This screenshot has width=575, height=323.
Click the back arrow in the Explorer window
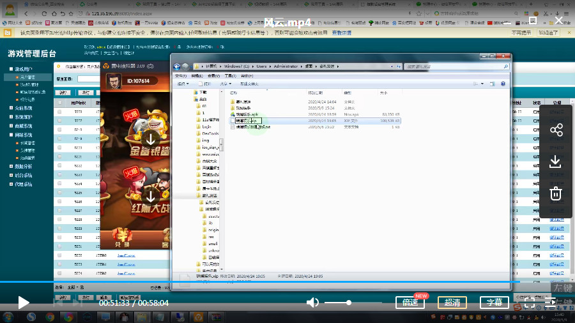click(177, 66)
